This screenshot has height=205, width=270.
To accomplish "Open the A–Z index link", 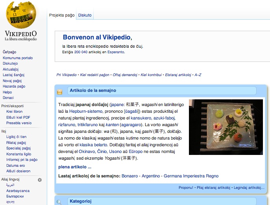I will 198,75.
